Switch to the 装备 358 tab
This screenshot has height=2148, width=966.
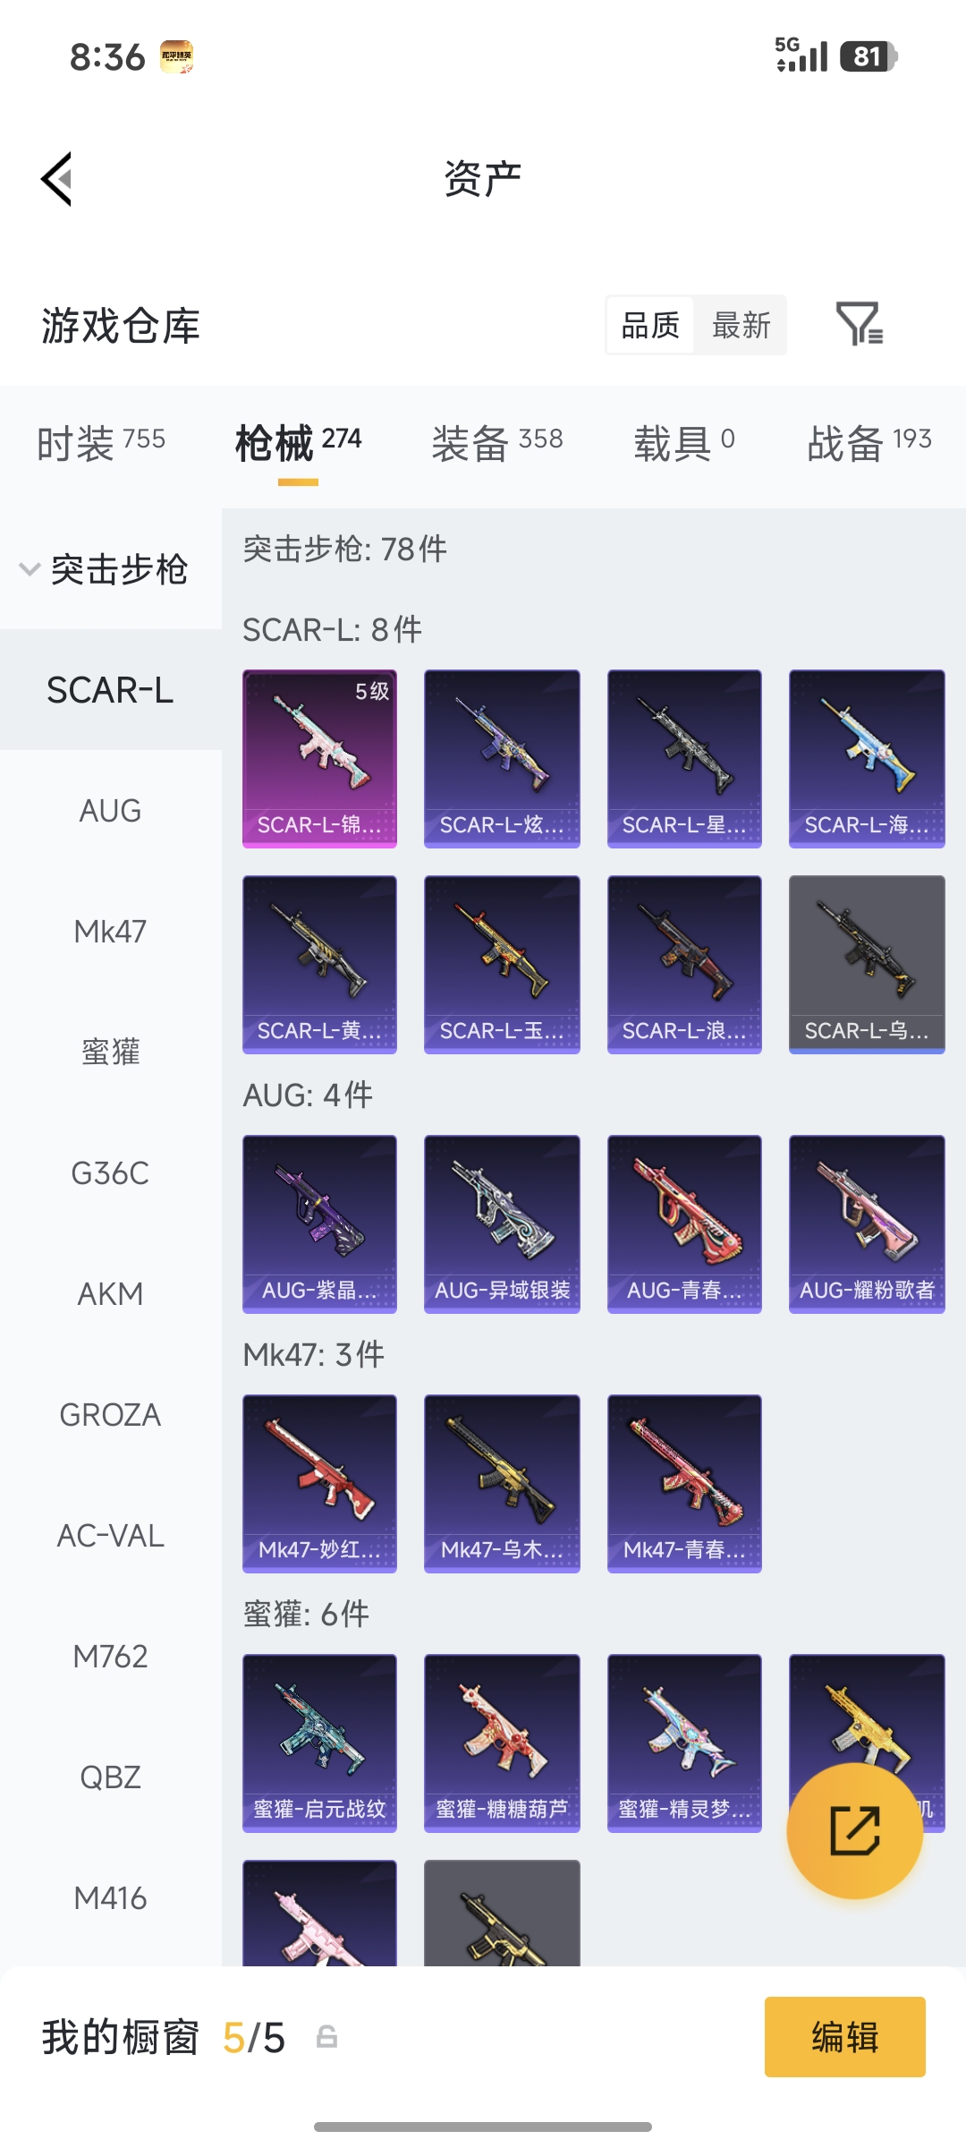(x=497, y=442)
